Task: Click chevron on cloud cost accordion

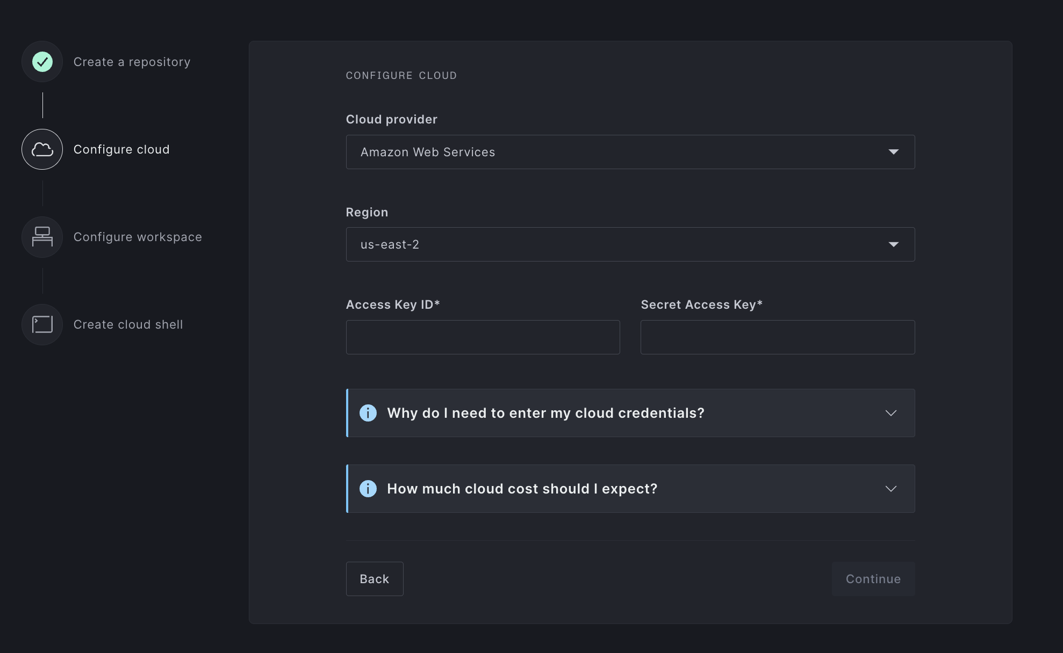Action: coord(890,489)
